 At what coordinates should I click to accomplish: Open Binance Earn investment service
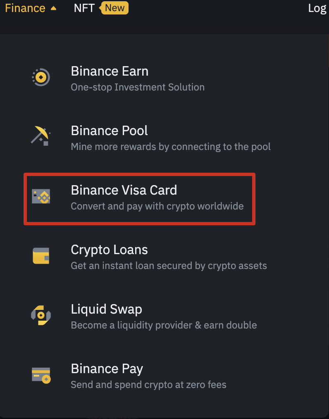point(110,71)
